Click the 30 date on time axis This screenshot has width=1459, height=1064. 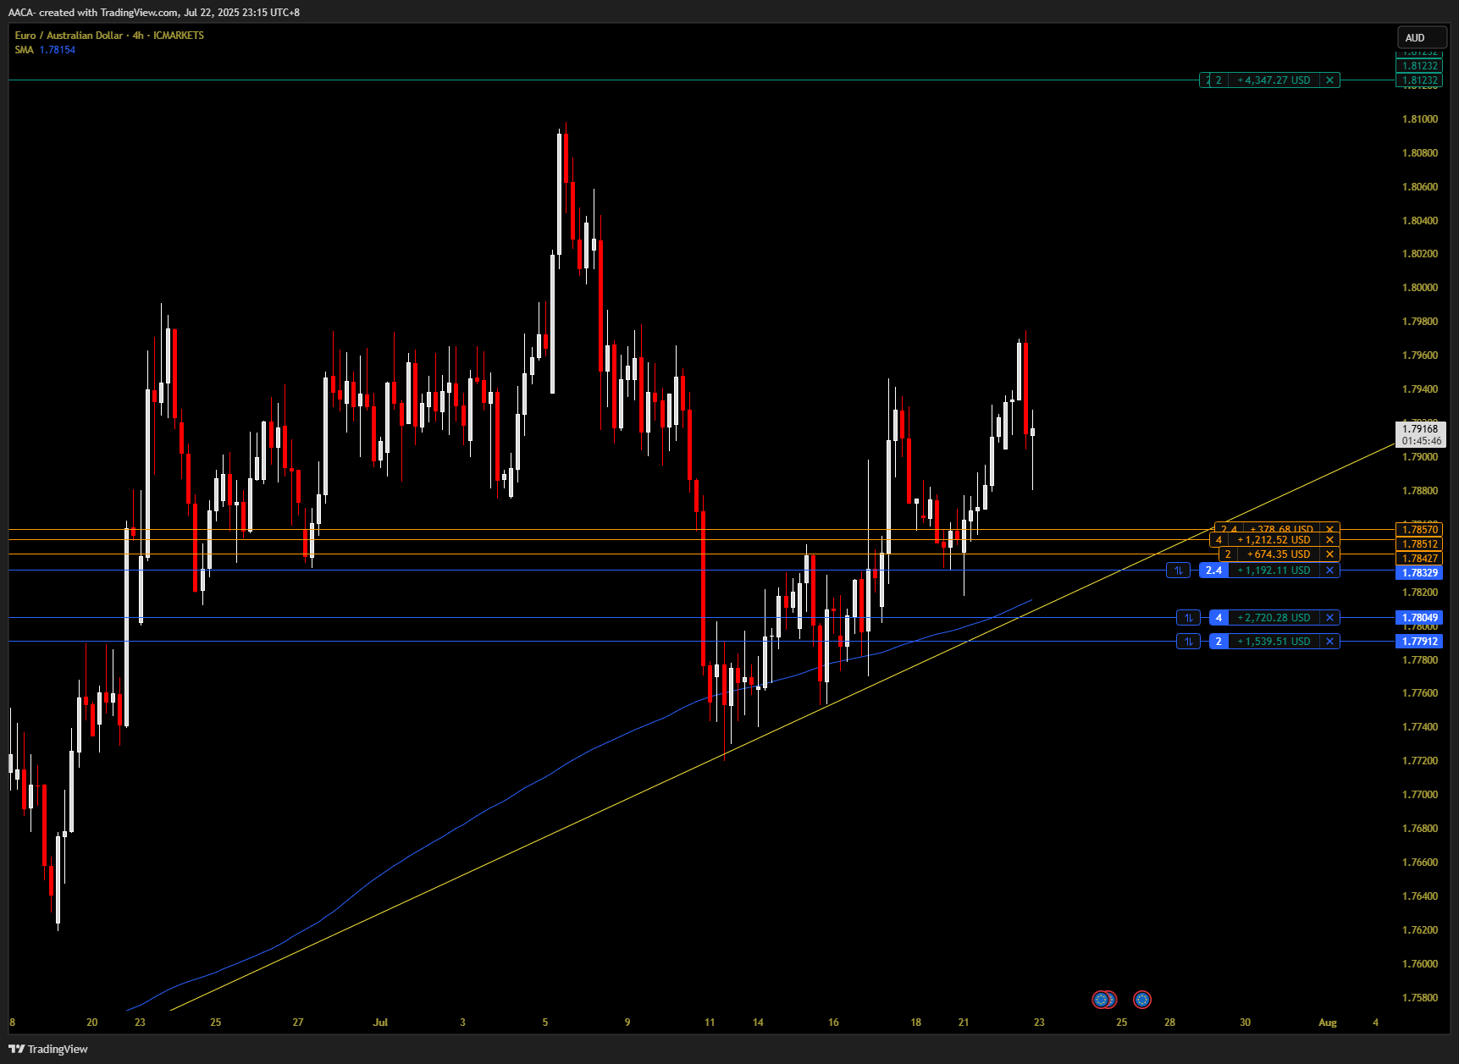coord(1245,1023)
